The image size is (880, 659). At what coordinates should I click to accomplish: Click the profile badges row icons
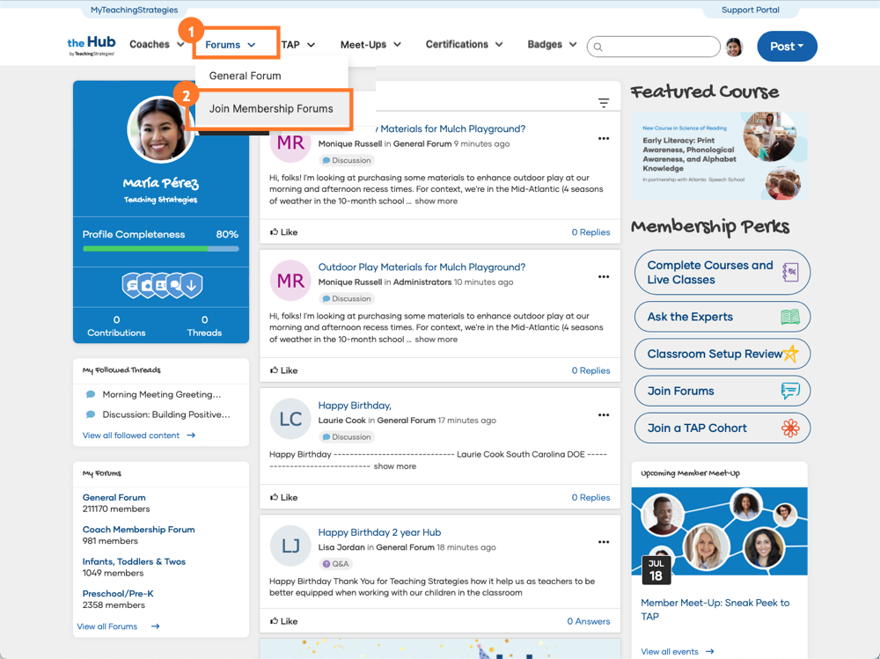pos(161,285)
